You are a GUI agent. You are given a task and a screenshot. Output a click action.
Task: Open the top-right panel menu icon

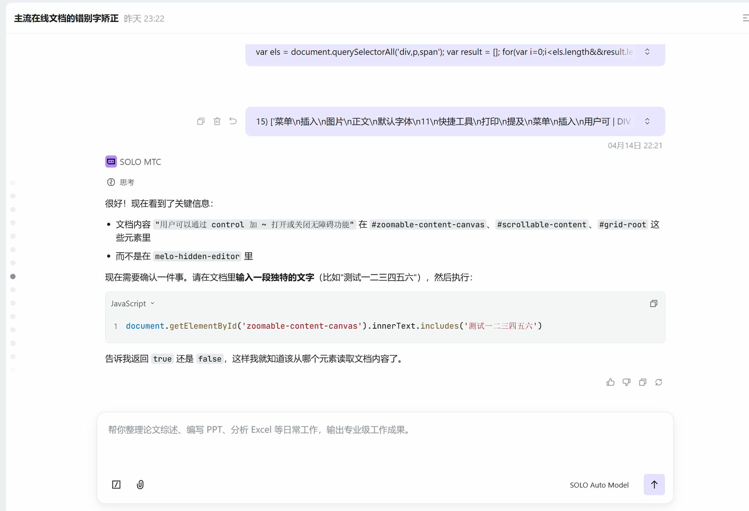pyautogui.click(x=745, y=18)
